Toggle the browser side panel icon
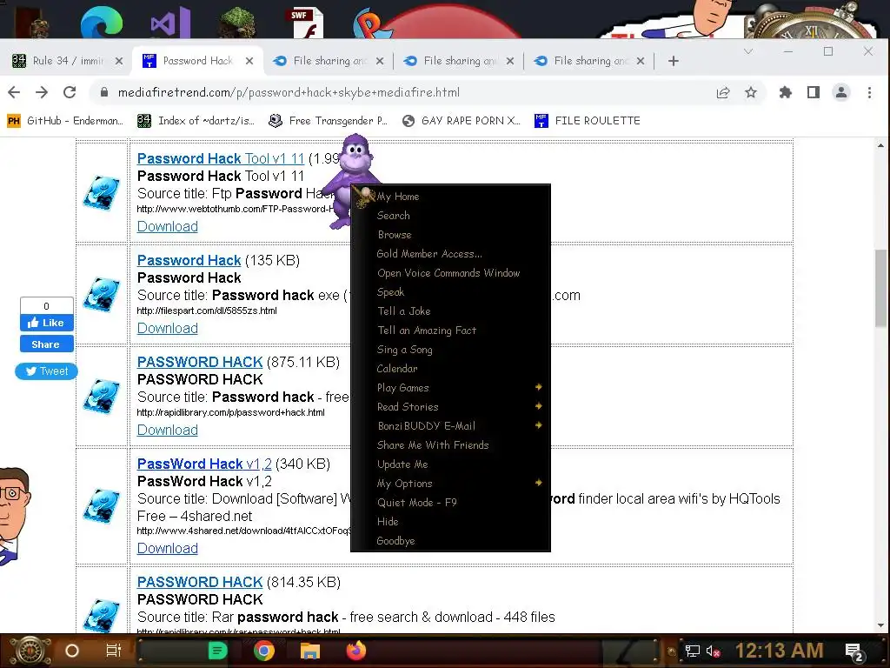This screenshot has width=890, height=668. tap(813, 92)
